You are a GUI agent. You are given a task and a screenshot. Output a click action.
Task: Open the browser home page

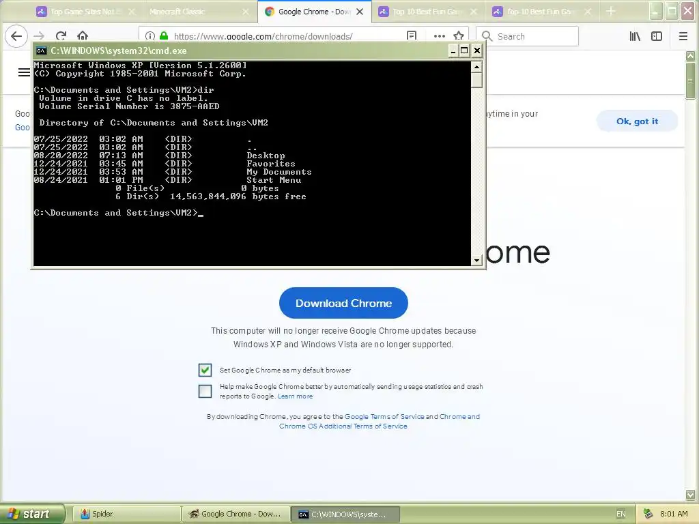point(83,36)
